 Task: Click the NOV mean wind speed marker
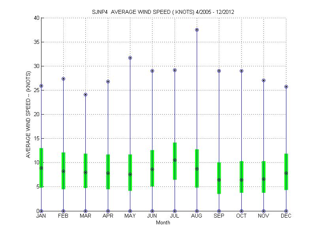263,179
